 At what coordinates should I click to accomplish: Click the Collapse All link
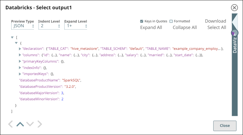pos(185,28)
